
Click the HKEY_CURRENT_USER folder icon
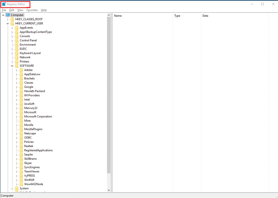pos(12,23)
